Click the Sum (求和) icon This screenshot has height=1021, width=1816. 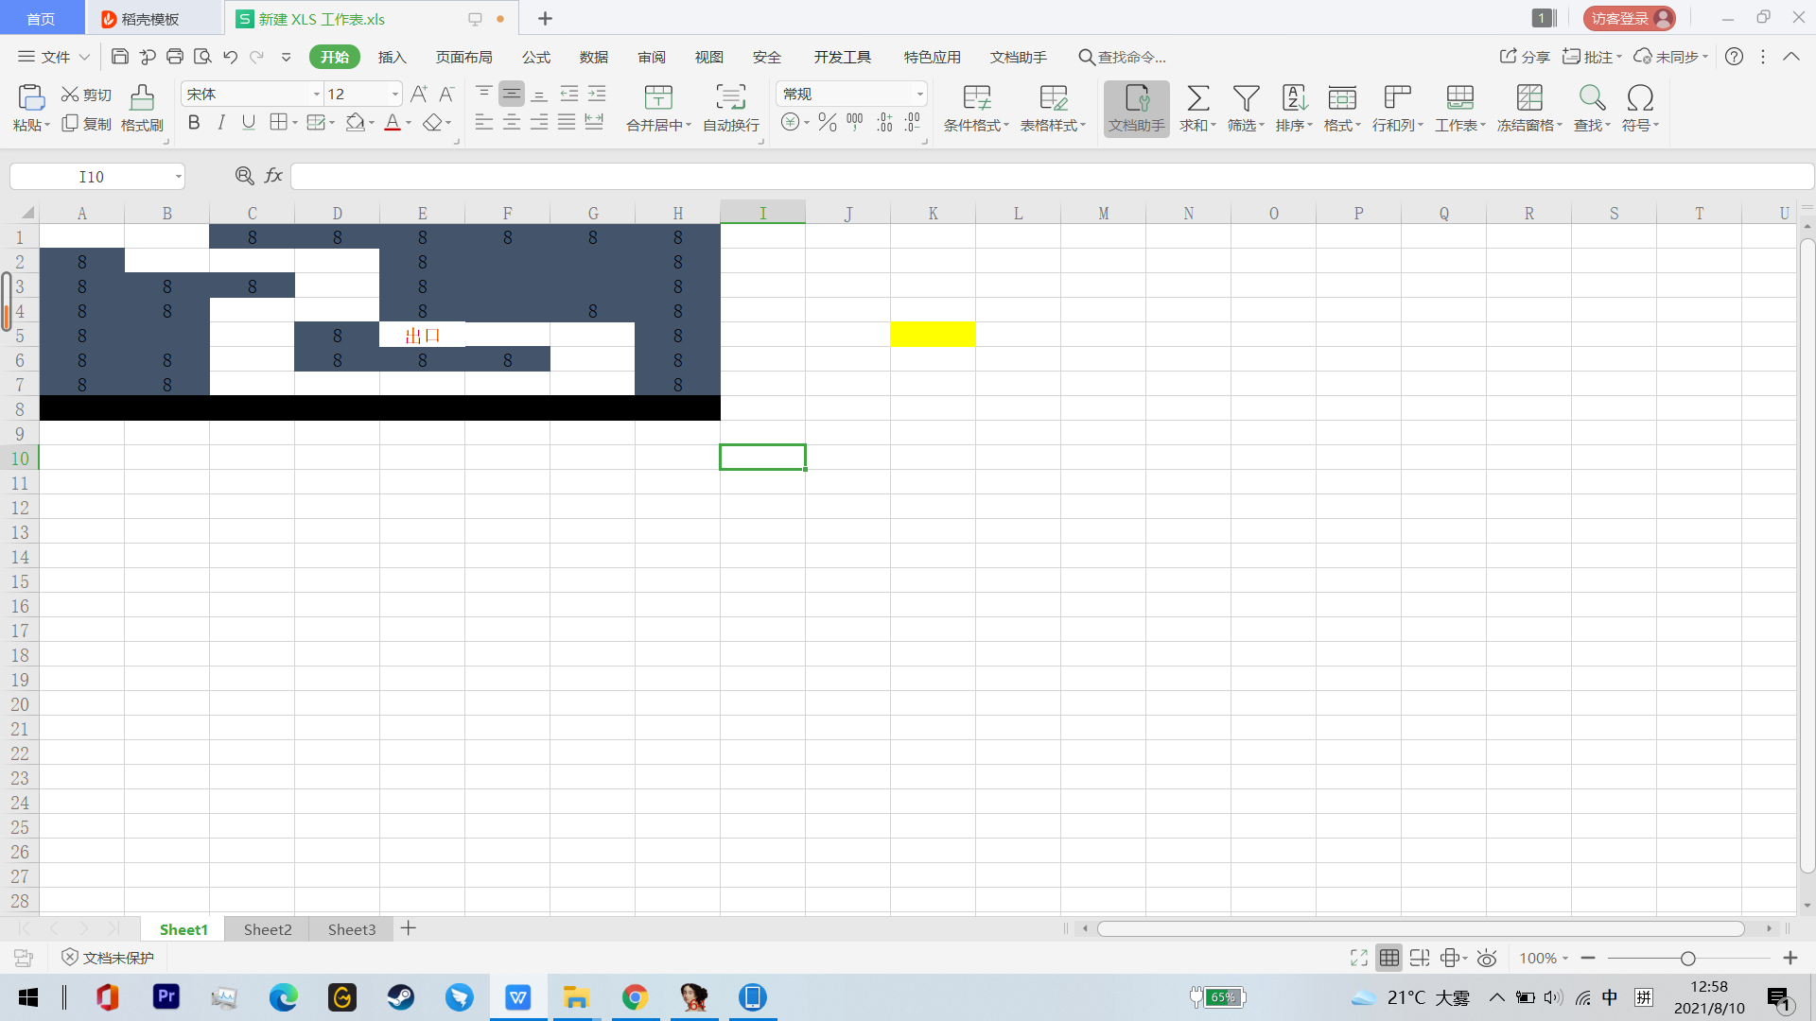pyautogui.click(x=1197, y=98)
